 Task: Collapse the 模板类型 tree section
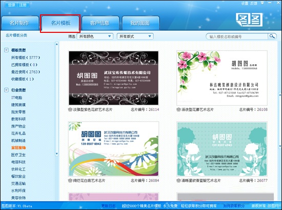[x=6, y=50]
